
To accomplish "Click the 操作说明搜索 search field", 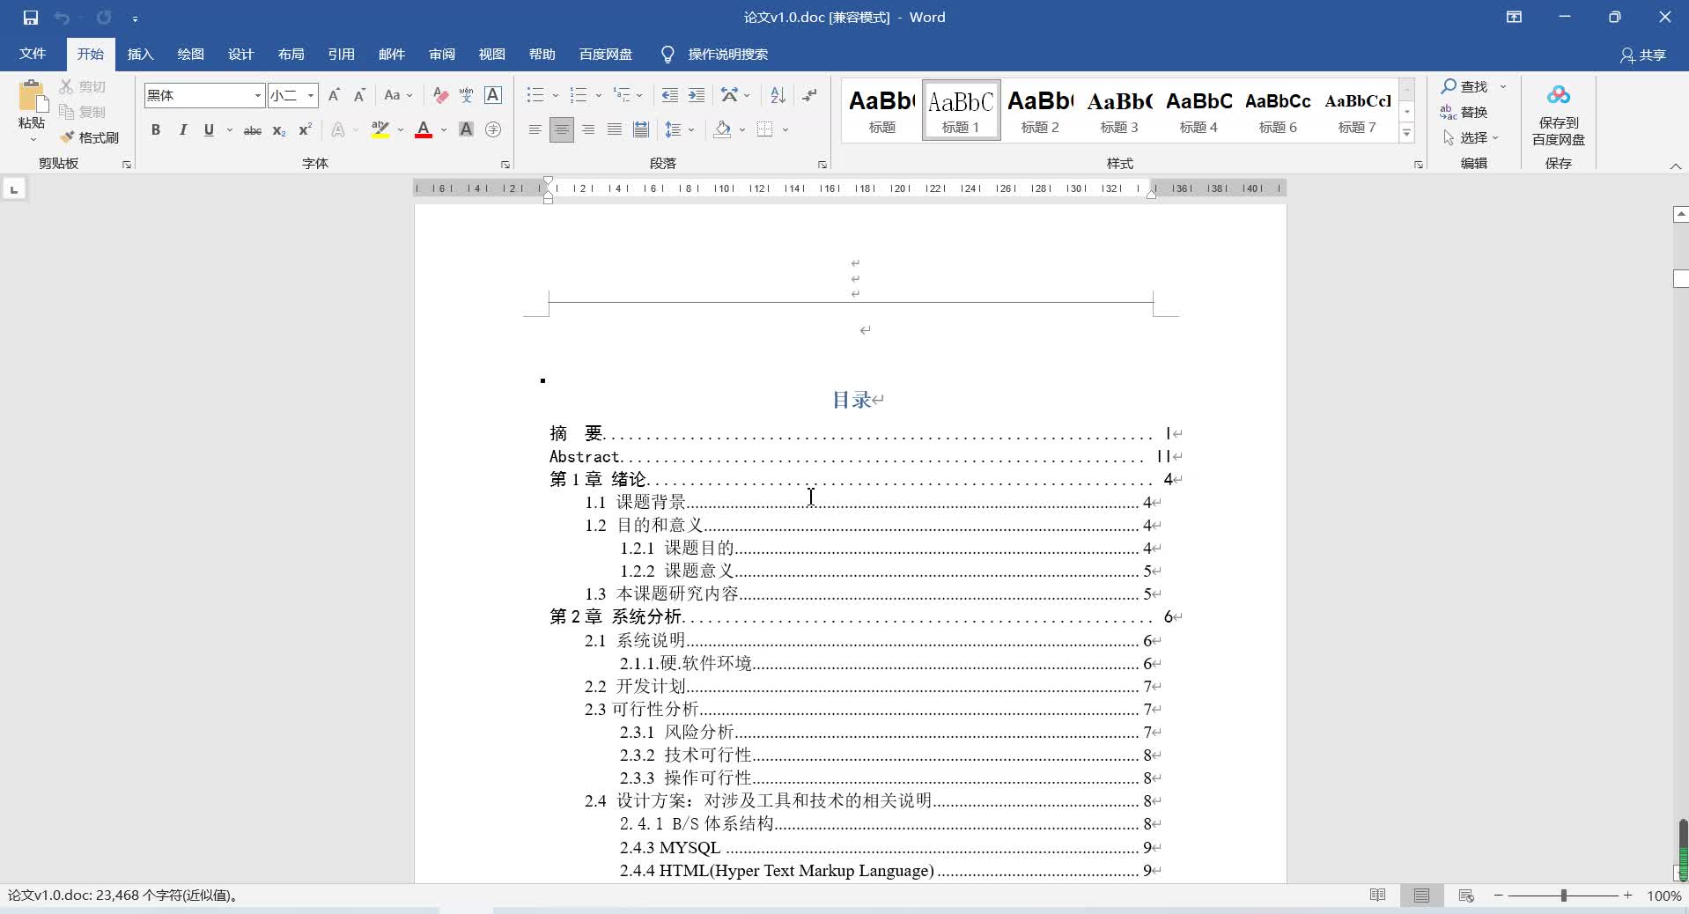I will (727, 55).
